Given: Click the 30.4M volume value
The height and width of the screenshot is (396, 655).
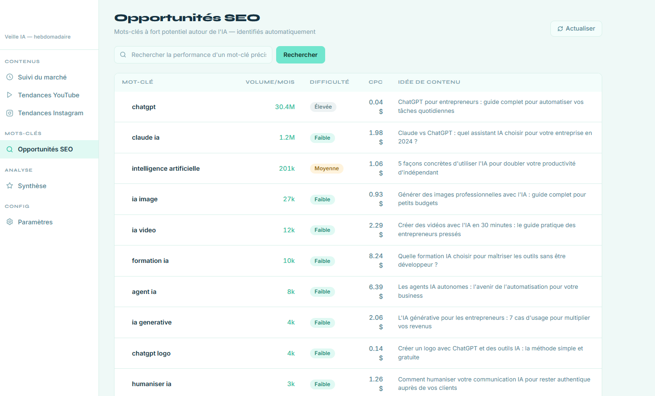Looking at the screenshot, I should [285, 107].
